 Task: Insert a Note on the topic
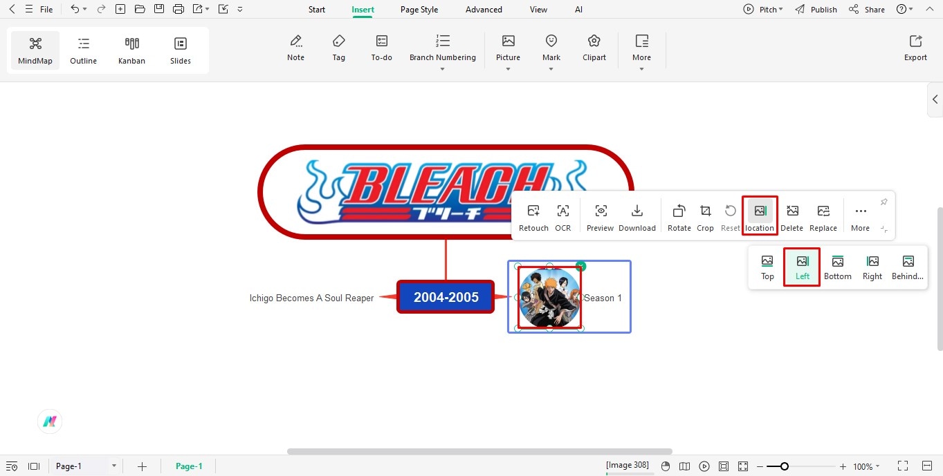[x=295, y=48]
